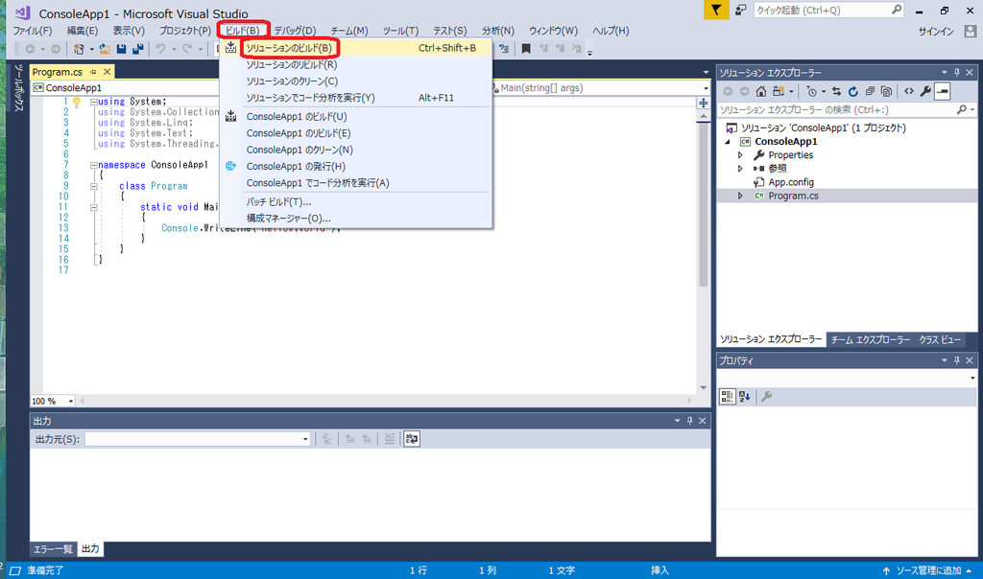Screen dimensions: 983x579
Task: Click the Show All Files icon
Action: (886, 91)
